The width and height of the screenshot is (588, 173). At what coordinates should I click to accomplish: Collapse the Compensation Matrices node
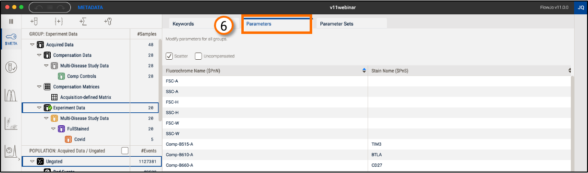pos(39,87)
